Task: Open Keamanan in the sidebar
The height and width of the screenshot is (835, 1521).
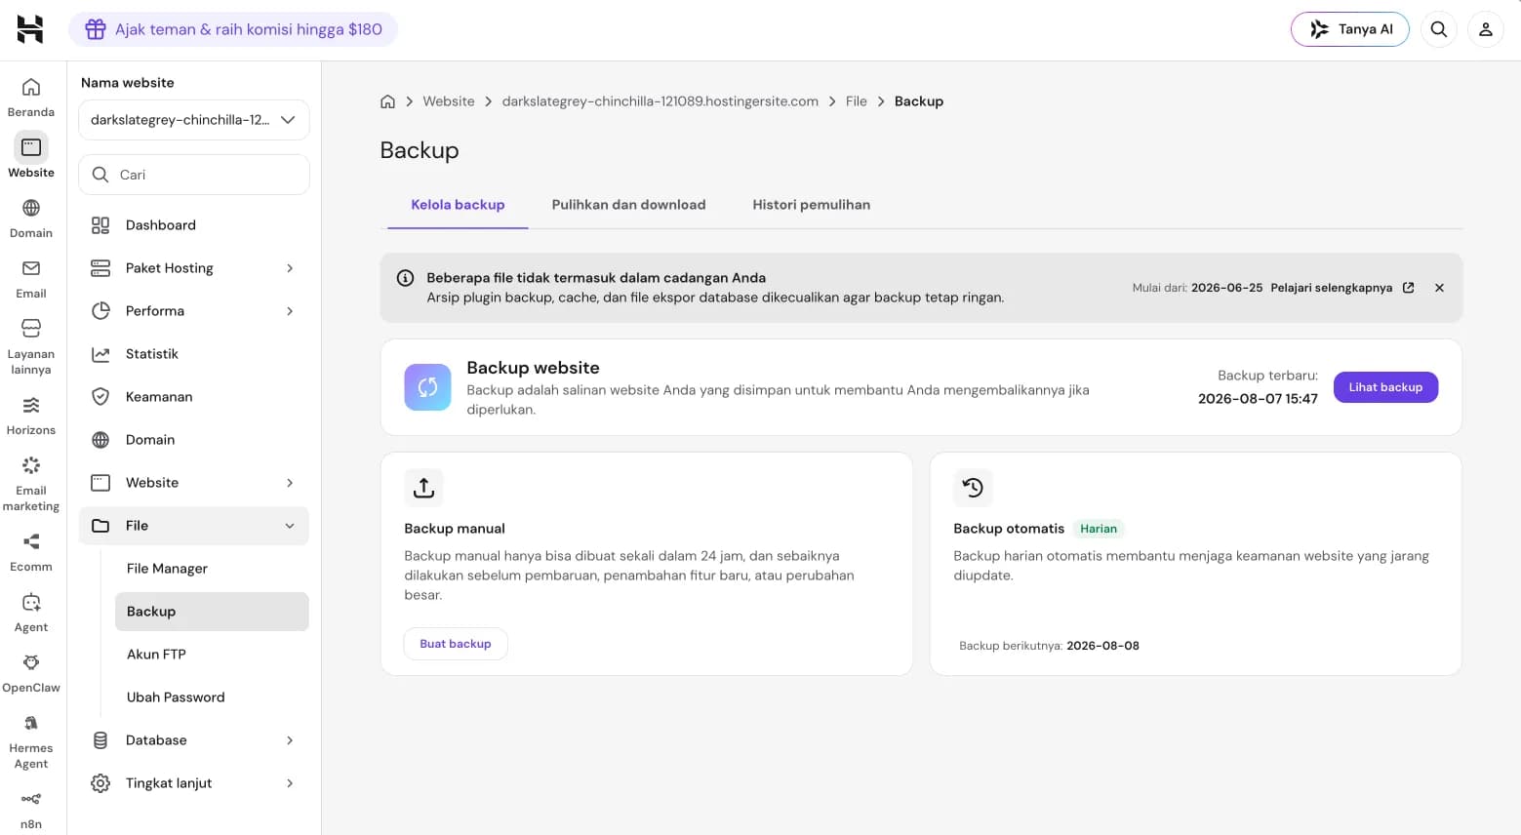Action: (x=194, y=397)
